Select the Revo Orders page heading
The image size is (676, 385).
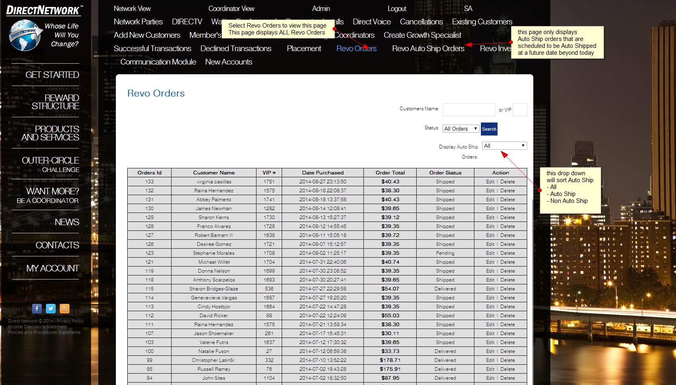pos(156,93)
